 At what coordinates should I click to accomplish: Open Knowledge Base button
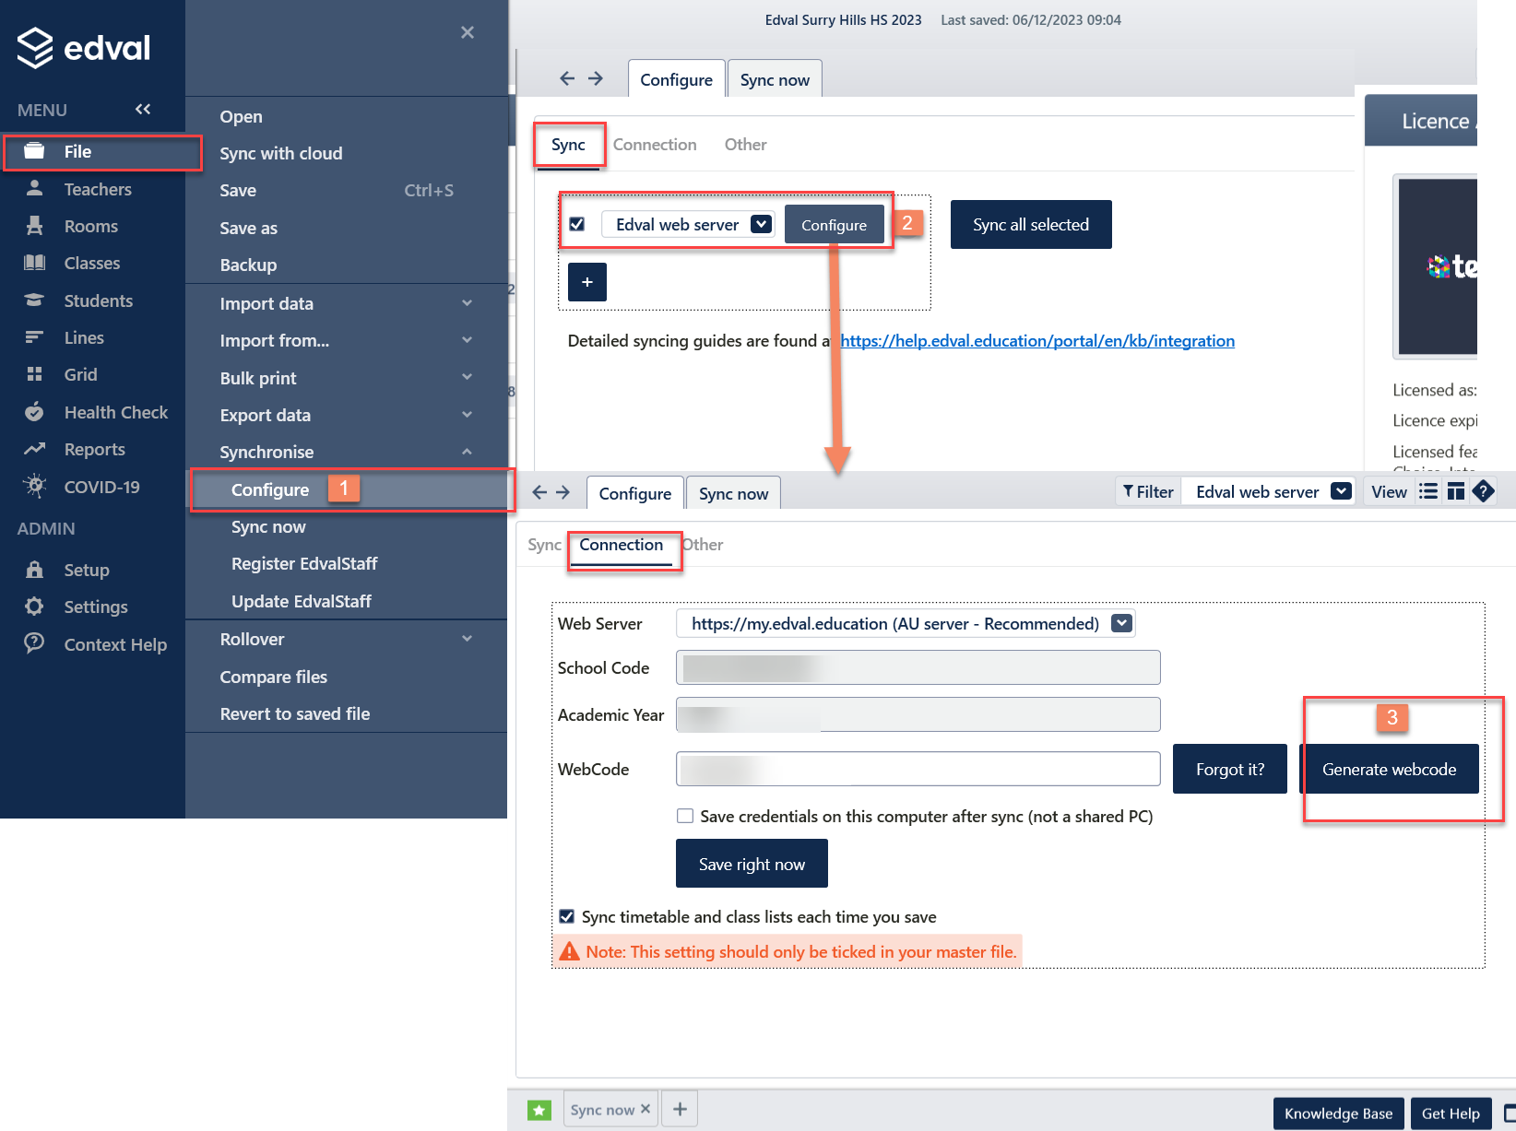click(1339, 1113)
